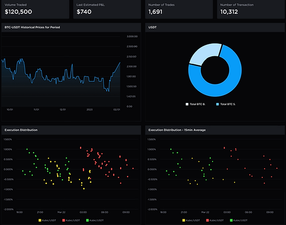
Task: Click yellow Kubic/USDT legend icon in 15min Average chart
Action: click(x=184, y=220)
